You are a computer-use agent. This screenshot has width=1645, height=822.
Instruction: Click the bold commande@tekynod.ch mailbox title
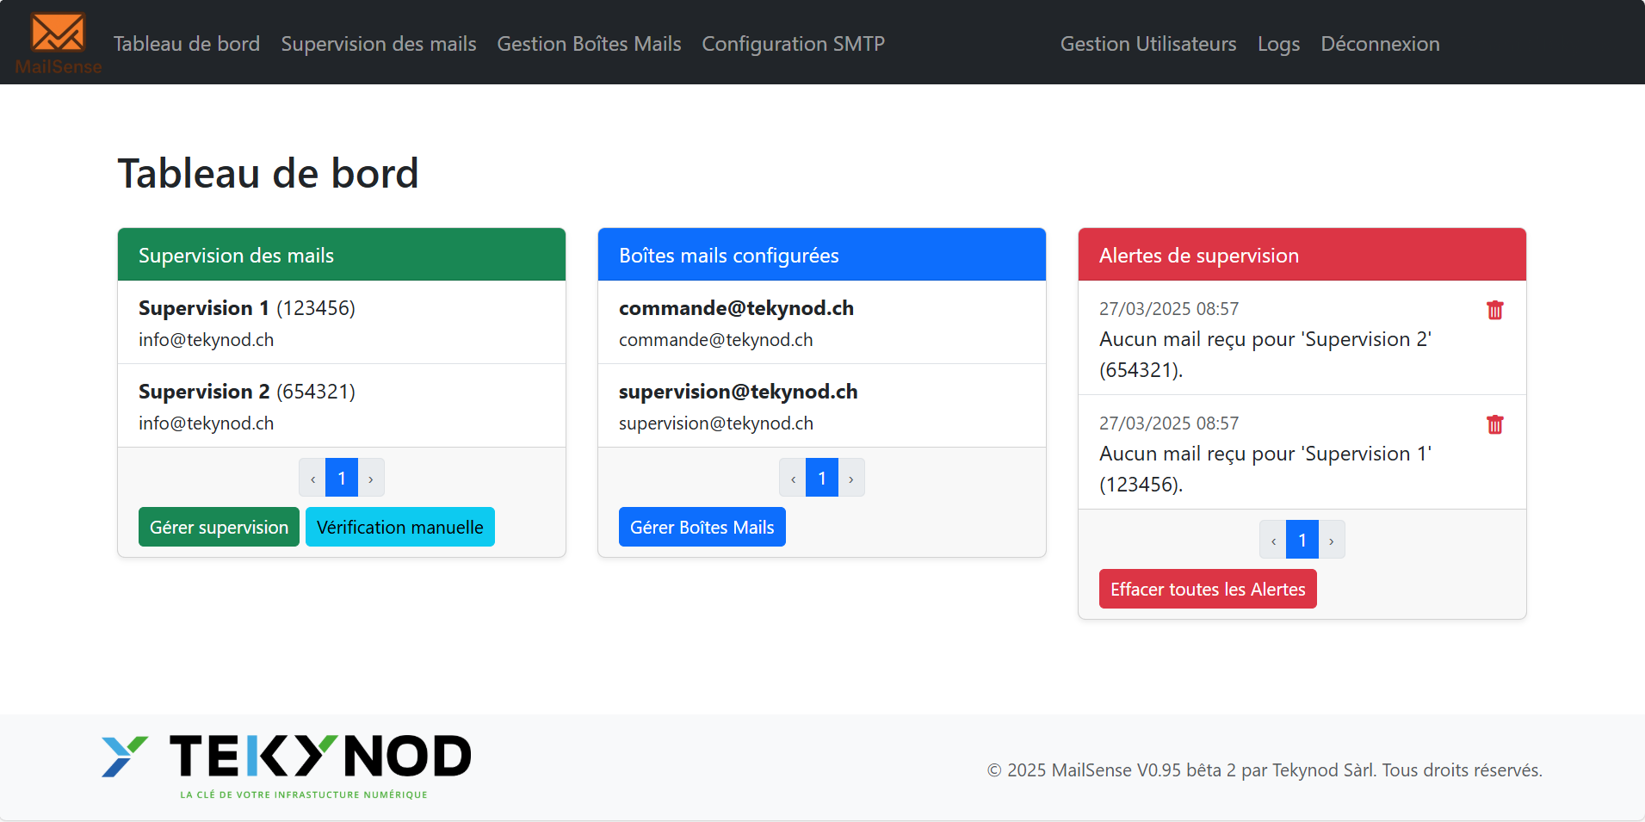(736, 308)
